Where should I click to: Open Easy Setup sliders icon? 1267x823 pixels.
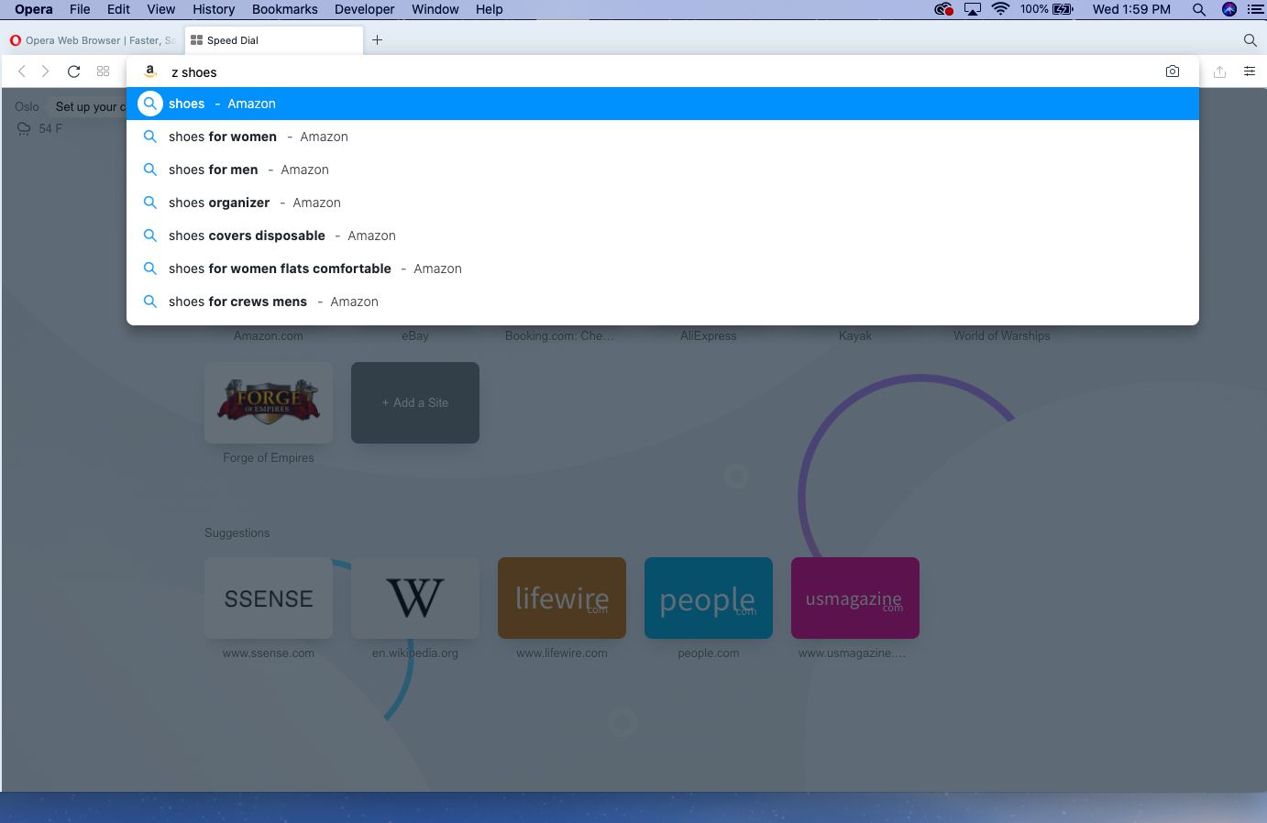1250,71
